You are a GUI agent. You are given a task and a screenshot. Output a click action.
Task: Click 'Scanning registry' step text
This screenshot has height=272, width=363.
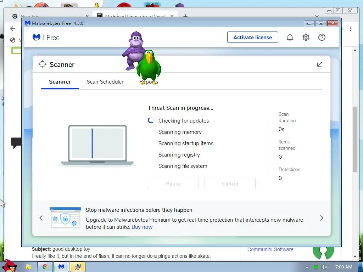[179, 155]
